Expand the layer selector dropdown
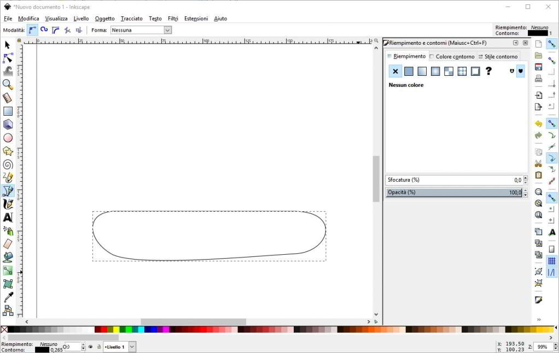559x353 pixels. point(131,347)
